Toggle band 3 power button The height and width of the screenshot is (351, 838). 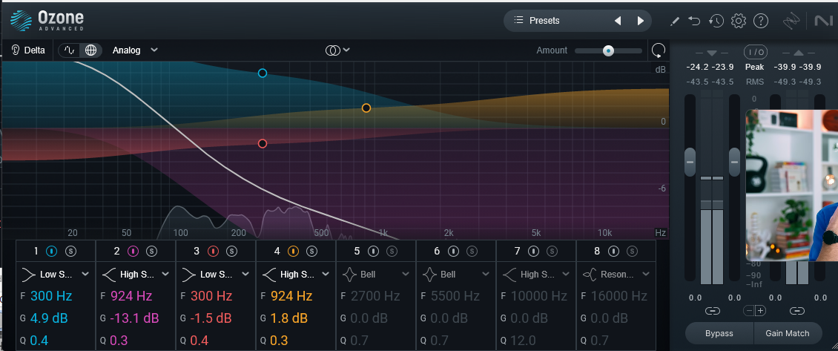coord(214,251)
